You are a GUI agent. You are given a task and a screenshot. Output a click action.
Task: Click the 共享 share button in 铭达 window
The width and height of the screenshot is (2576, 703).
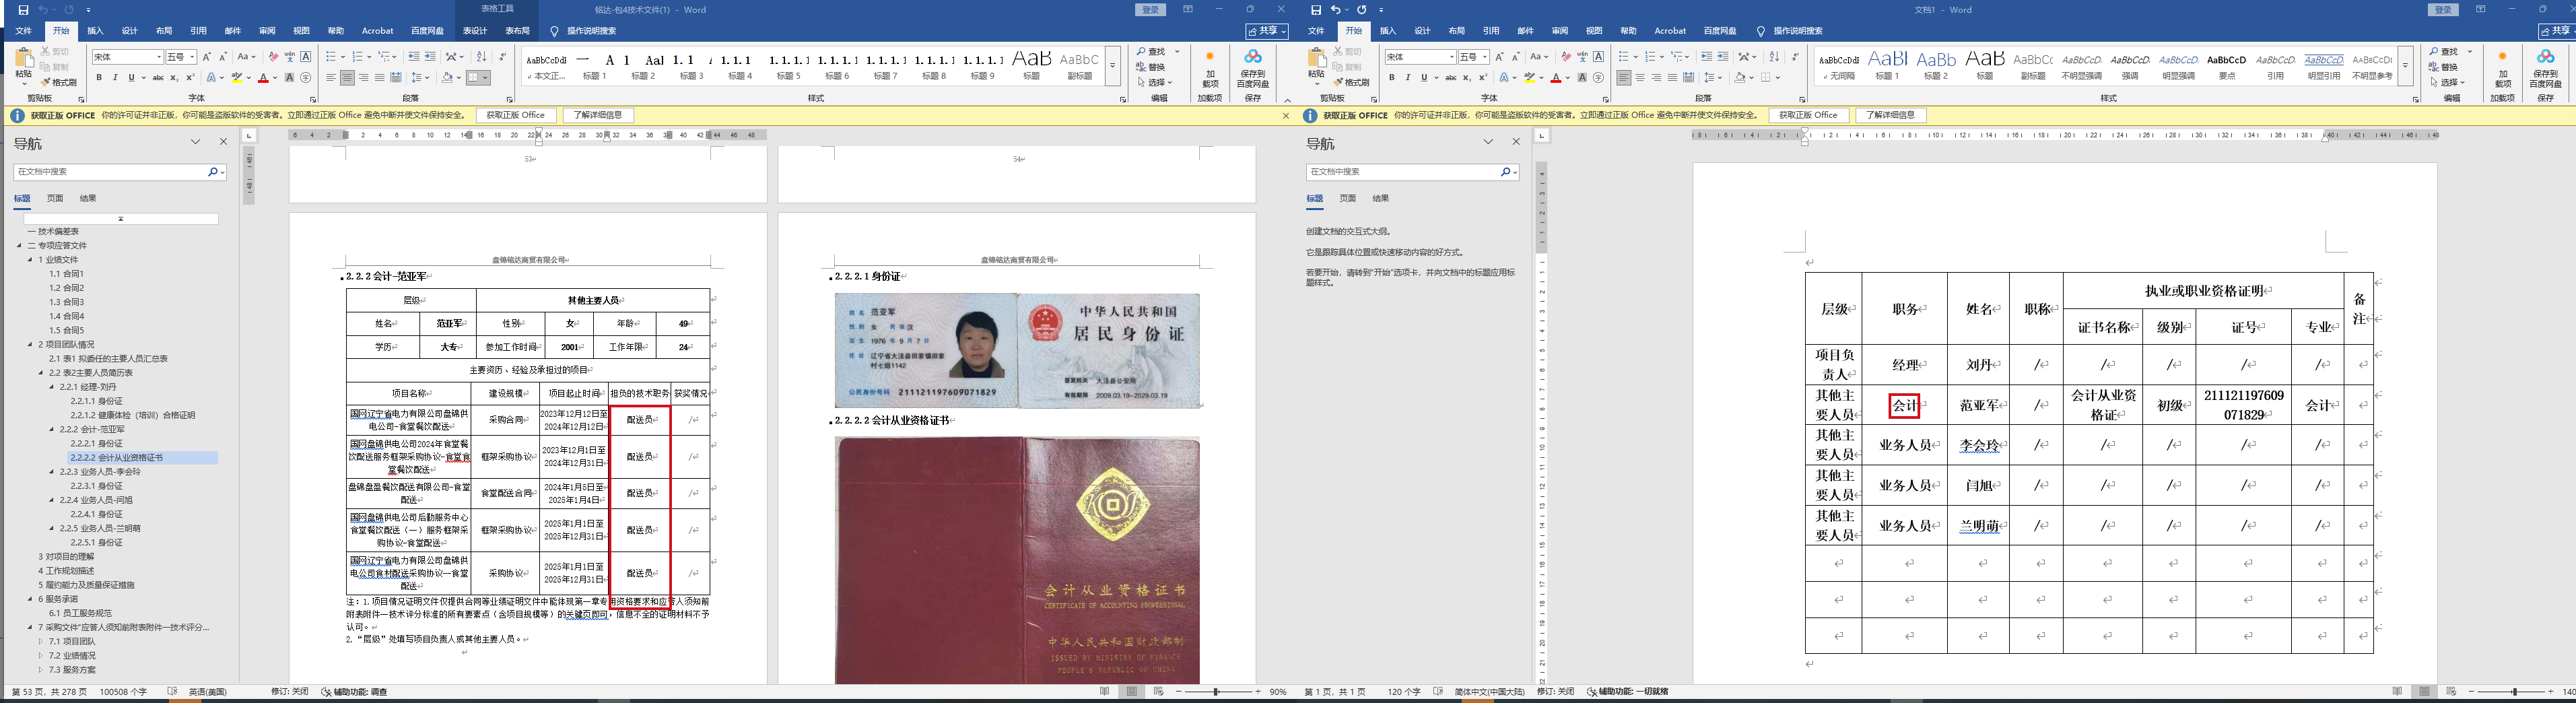click(1267, 31)
